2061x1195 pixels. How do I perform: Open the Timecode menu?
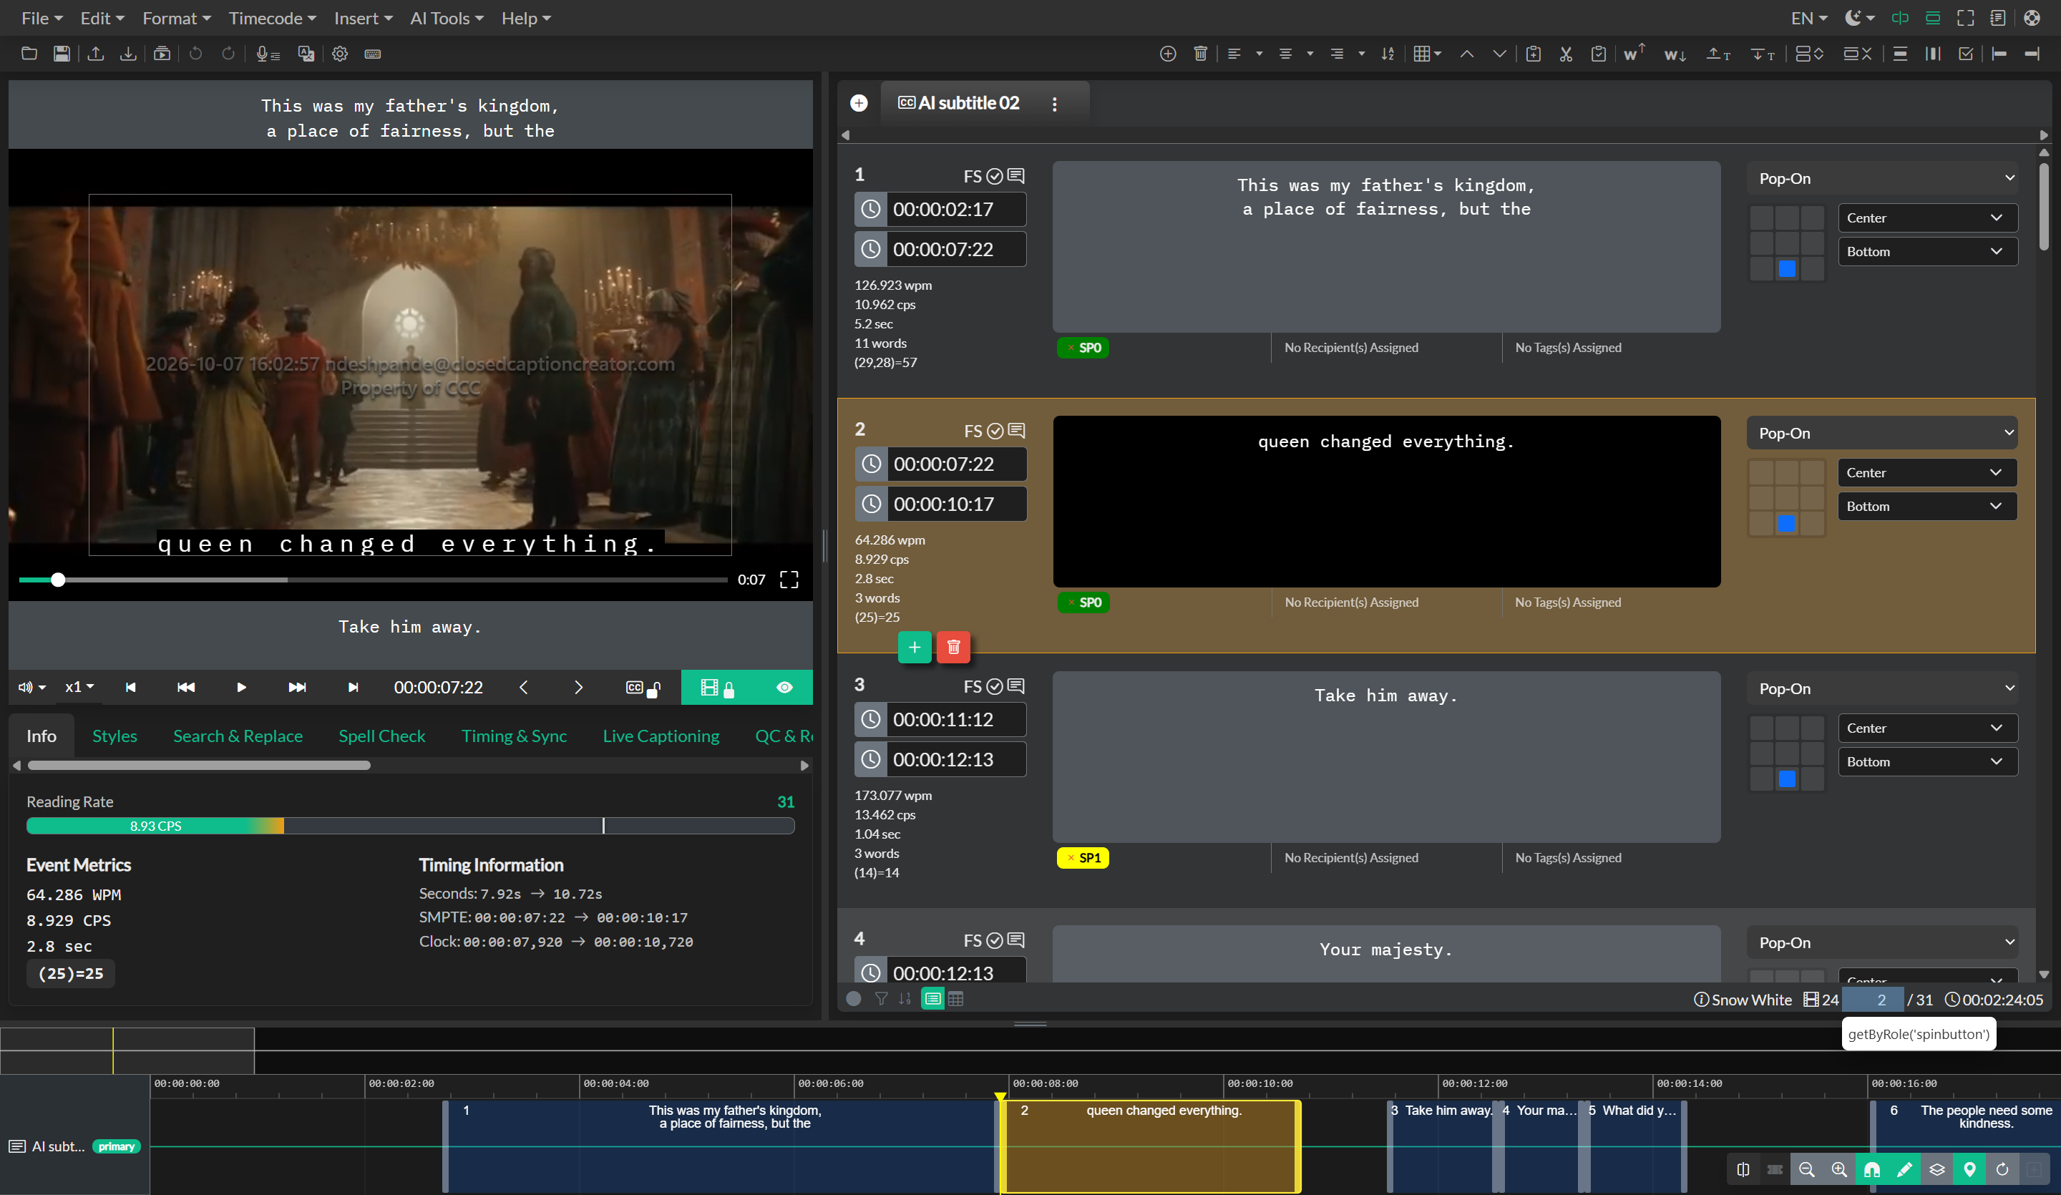click(273, 18)
